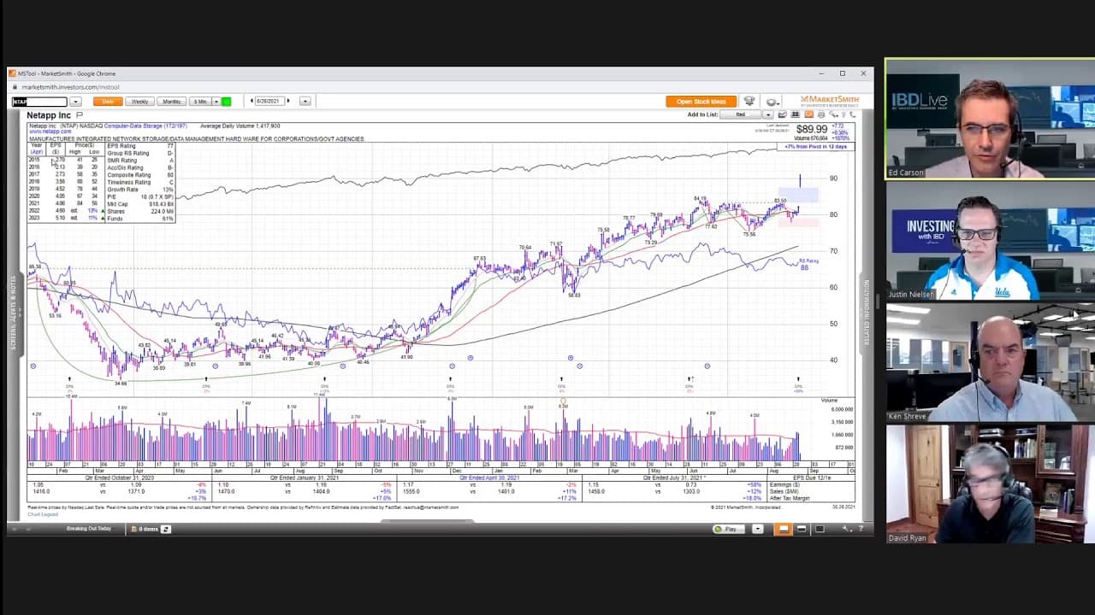Click the 0 items list indicator

(145, 529)
